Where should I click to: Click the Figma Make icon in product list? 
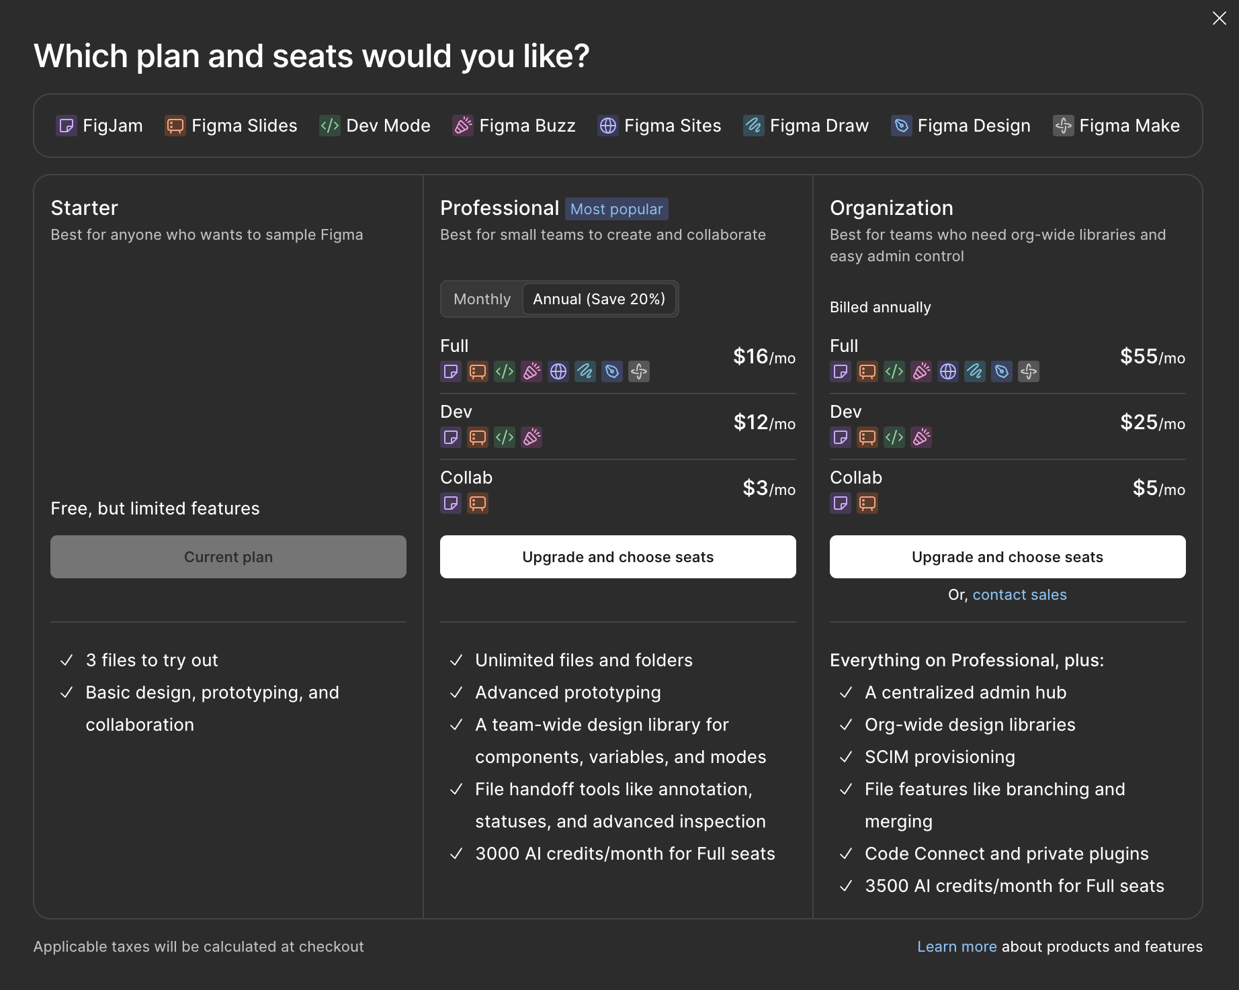pos(1064,126)
